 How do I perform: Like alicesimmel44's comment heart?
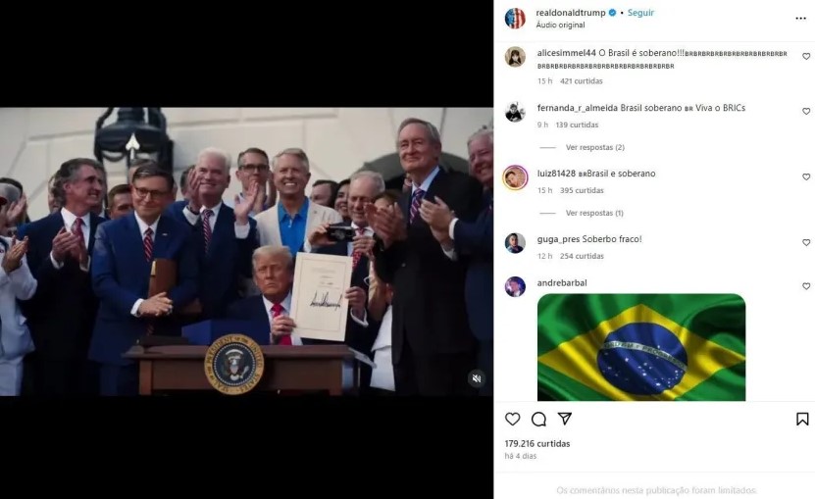806,56
